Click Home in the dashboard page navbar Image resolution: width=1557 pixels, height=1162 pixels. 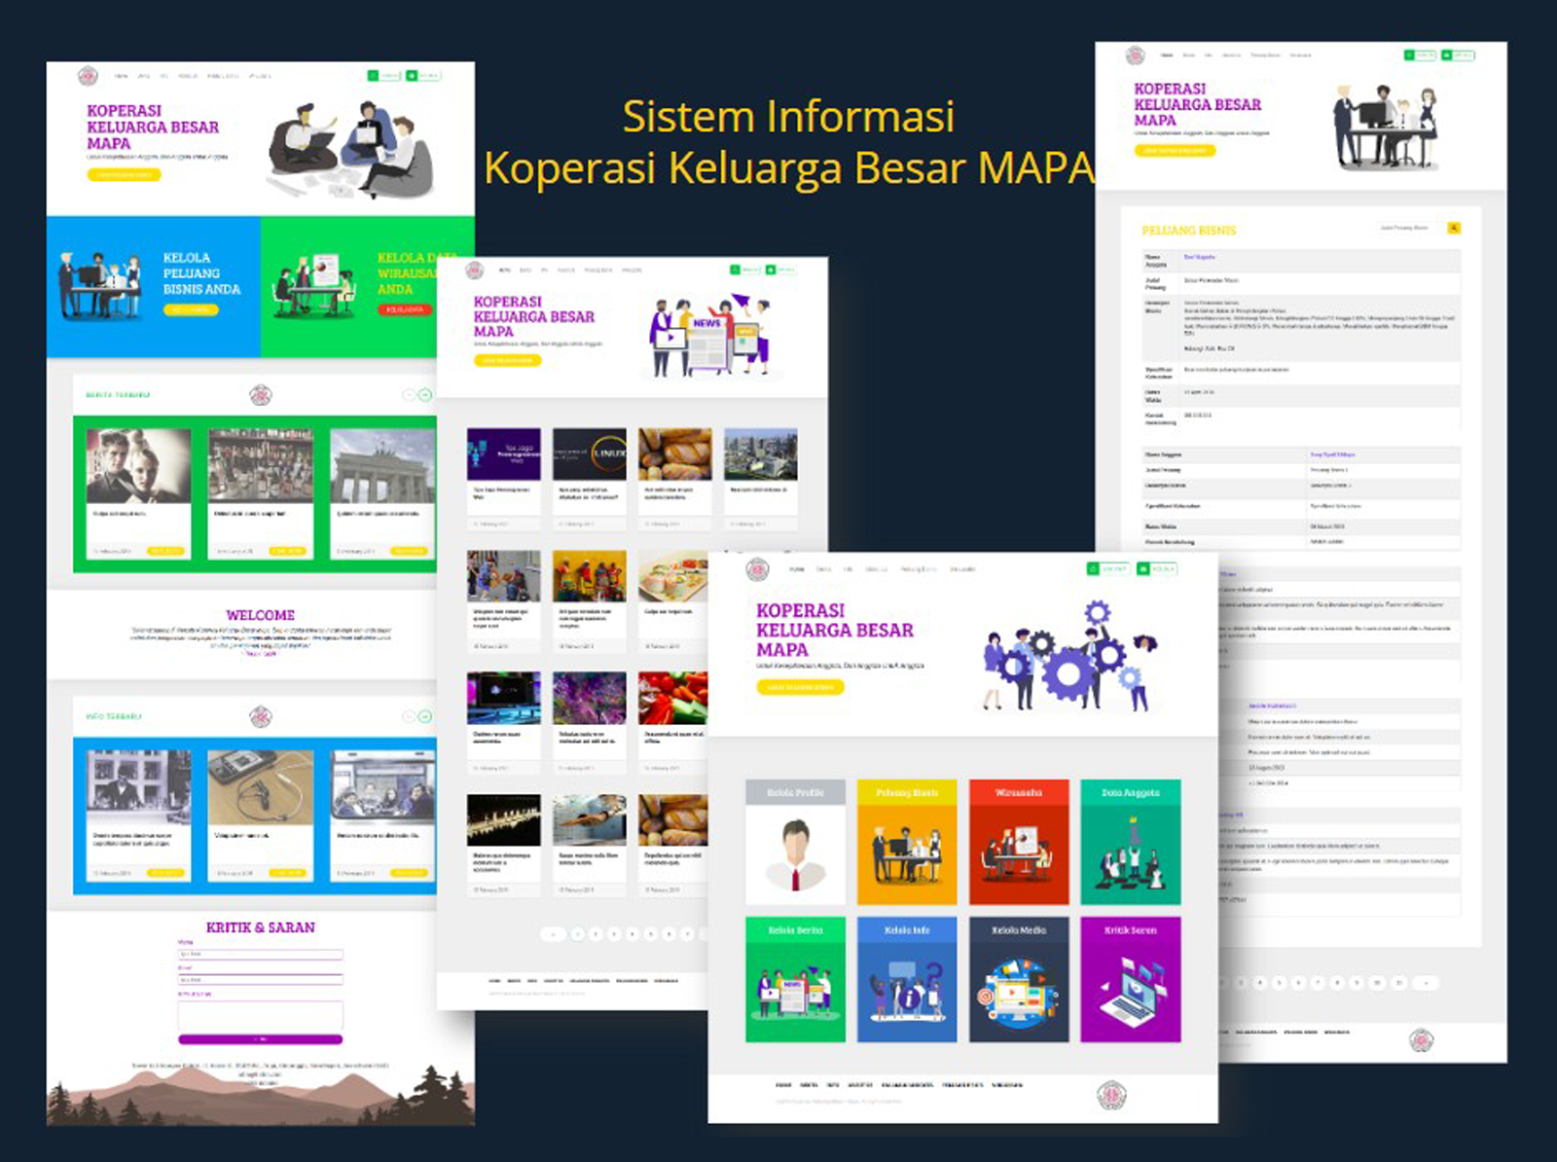click(x=797, y=569)
